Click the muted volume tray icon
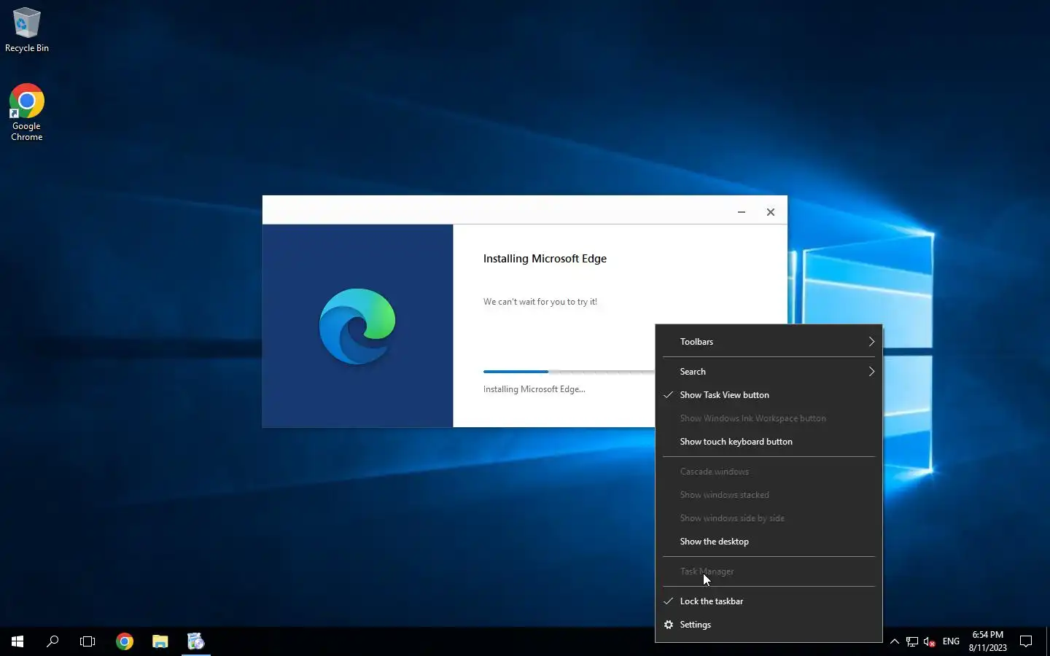Screen dimensions: 1050x656 click(930, 641)
